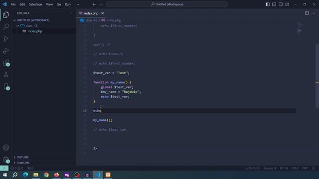Launch Google Chrome from the taskbar
Viewport: 319px width, 179px height.
point(46,175)
